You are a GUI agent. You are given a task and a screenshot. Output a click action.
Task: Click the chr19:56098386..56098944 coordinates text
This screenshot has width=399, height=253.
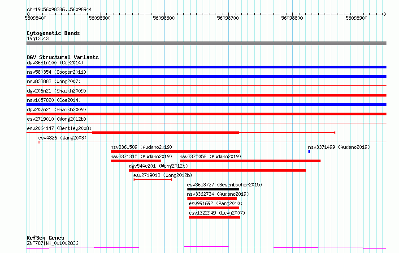click(59, 10)
